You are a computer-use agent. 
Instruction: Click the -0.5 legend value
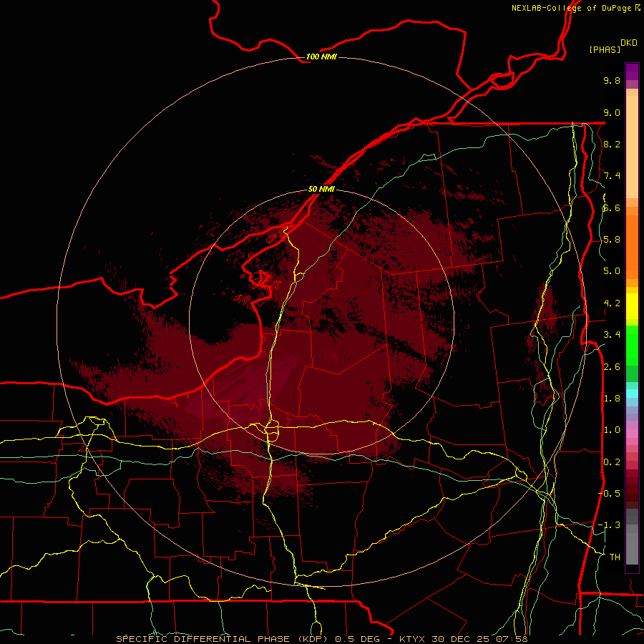[609, 493]
